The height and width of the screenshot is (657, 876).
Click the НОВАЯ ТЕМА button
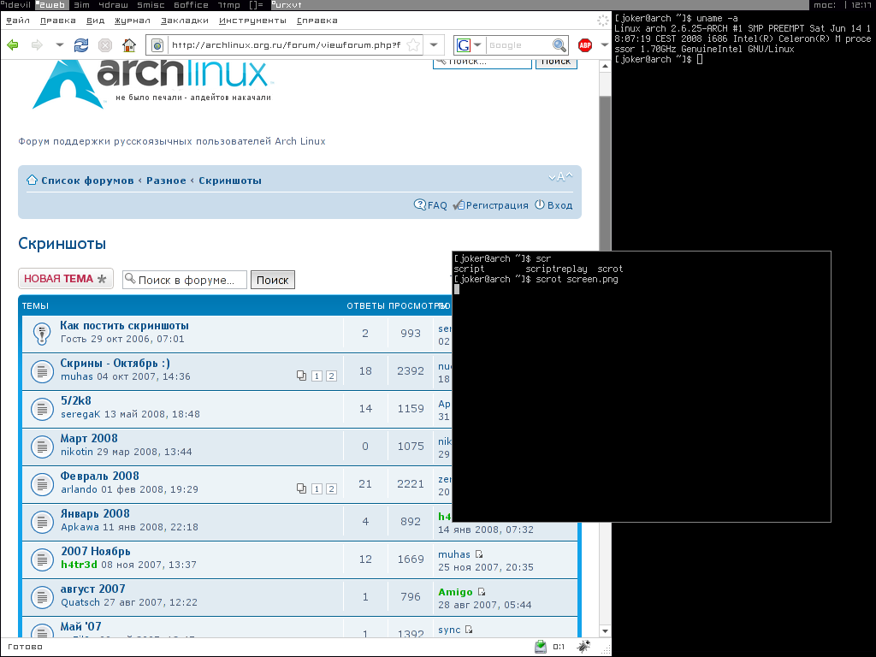(65, 279)
